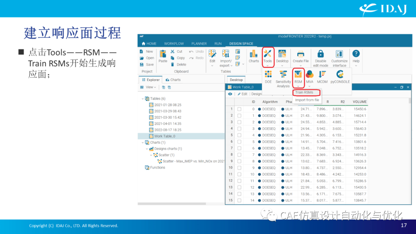Viewport: 416px width, 234px height.
Task: Switch to the Explorer panel tab
Action: click(151, 80)
